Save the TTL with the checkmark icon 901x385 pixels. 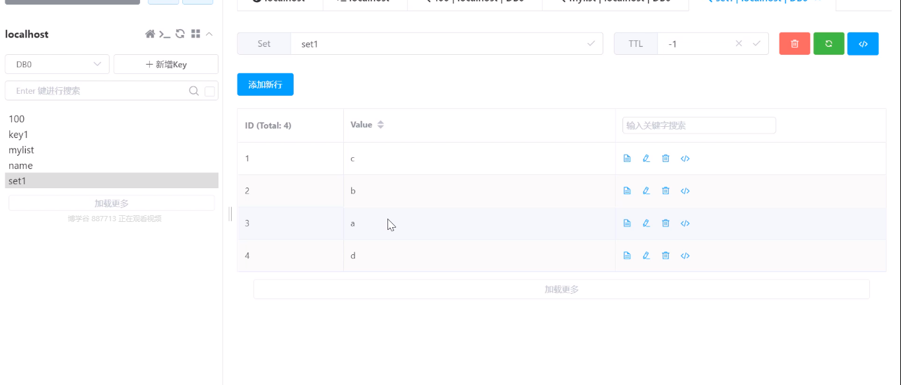[756, 44]
